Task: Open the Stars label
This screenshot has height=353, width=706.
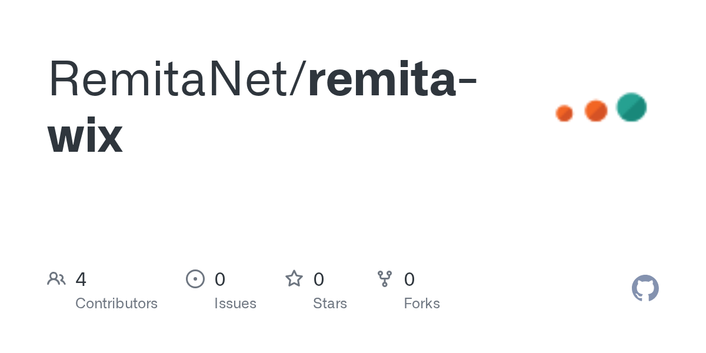Action: [x=330, y=304]
